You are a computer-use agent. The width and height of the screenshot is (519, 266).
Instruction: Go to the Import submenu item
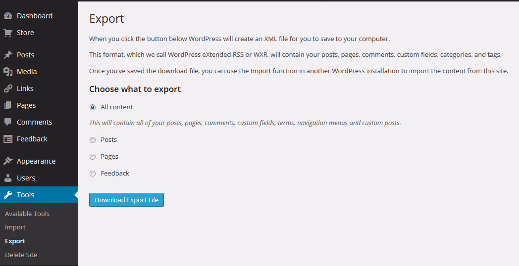(x=15, y=227)
